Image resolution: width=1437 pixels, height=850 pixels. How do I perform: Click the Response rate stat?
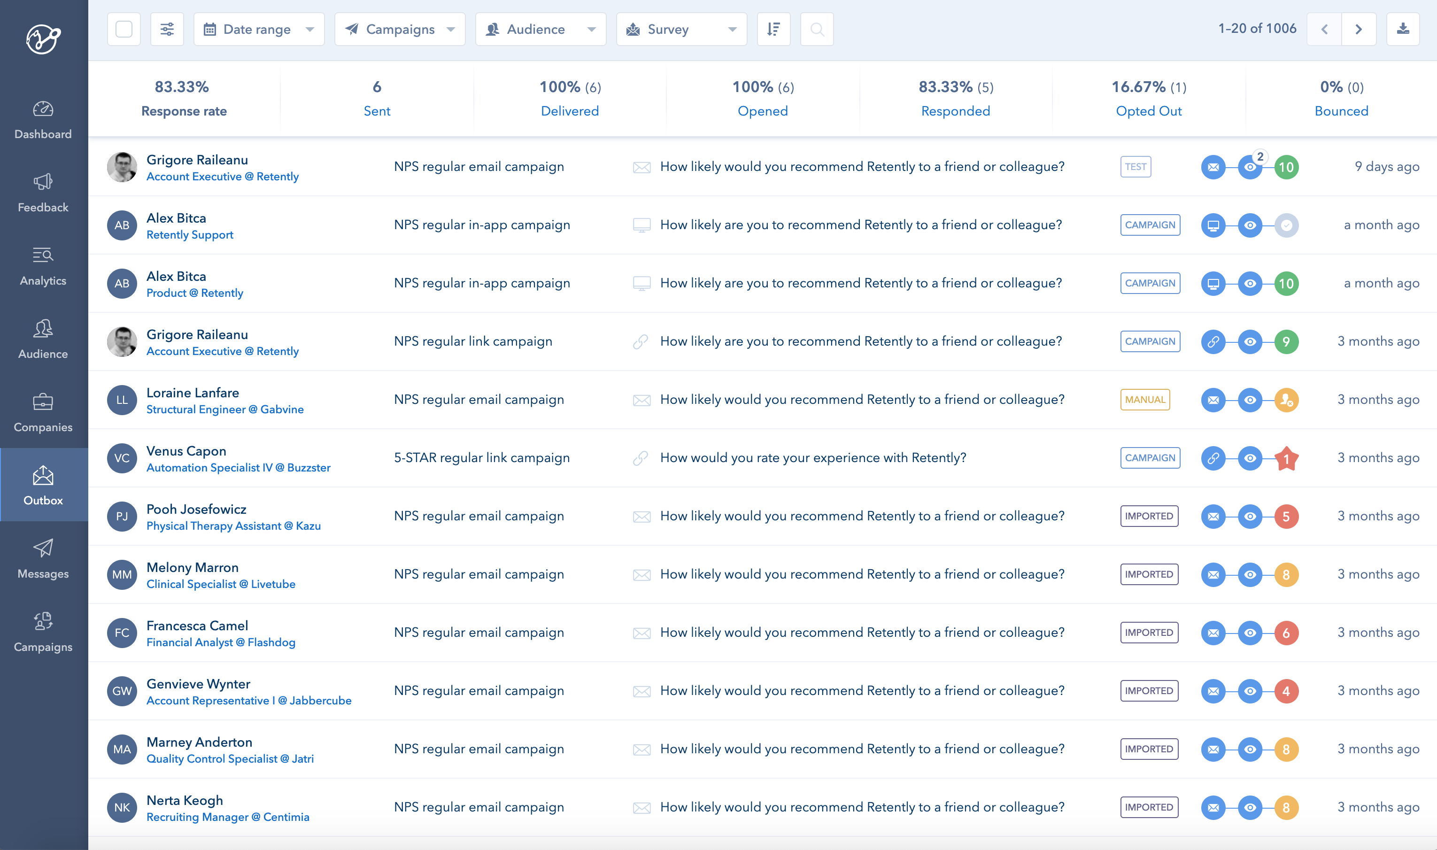[184, 99]
